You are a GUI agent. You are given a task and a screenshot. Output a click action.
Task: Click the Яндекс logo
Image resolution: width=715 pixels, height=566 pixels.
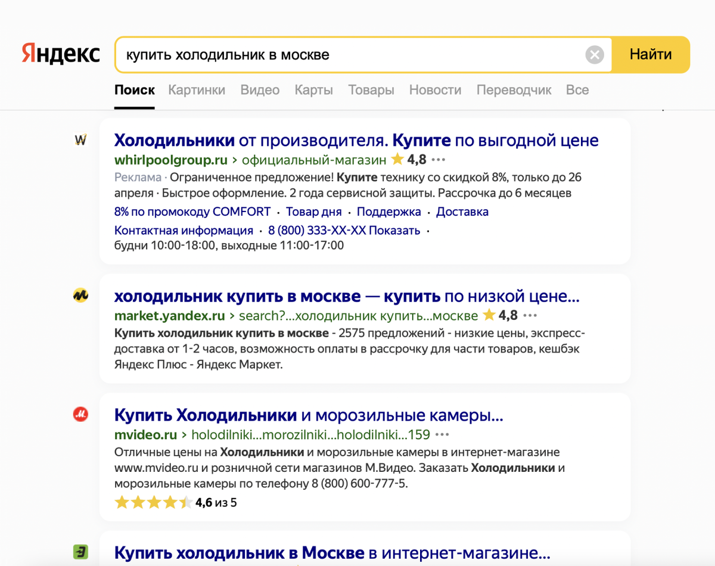click(60, 54)
